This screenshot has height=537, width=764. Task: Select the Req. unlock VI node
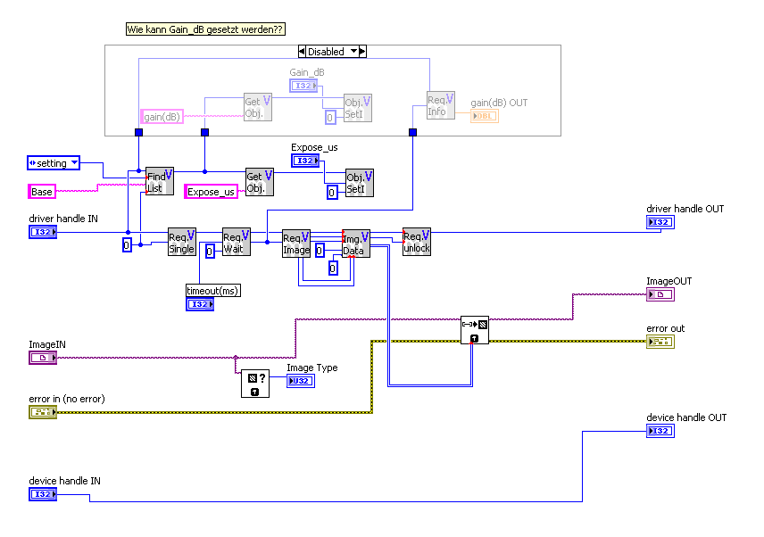417,242
